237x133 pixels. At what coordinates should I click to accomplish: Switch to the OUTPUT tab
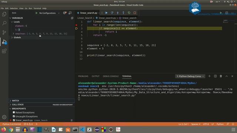(x=96, y=76)
